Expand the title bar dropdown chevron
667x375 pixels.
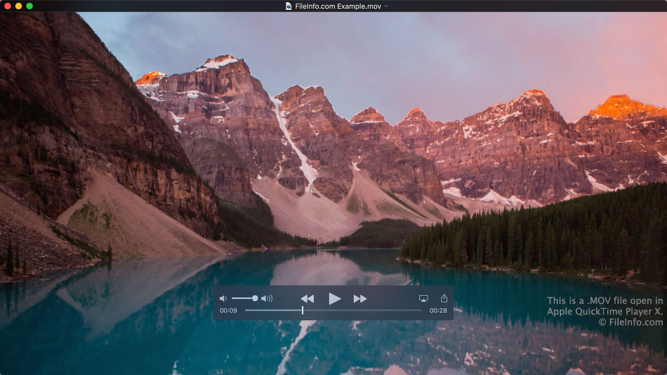(x=386, y=6)
